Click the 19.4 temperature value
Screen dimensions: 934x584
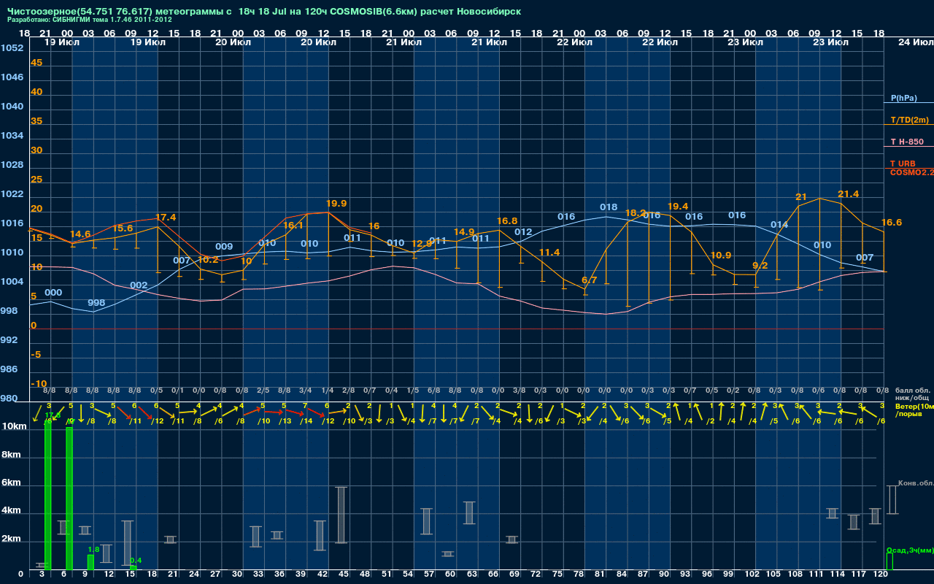click(678, 207)
